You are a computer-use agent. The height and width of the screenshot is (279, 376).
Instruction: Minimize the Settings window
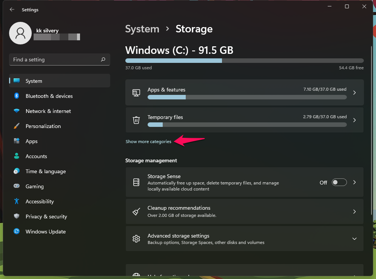(x=330, y=6)
